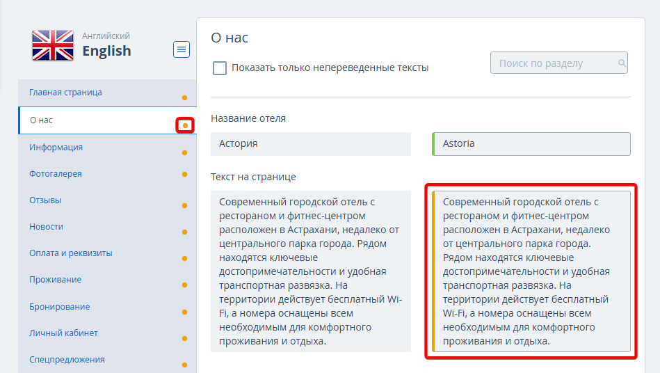Viewport: 660px width, 373px height.
Task: Open the language menu icon next to English
Action: [182, 49]
